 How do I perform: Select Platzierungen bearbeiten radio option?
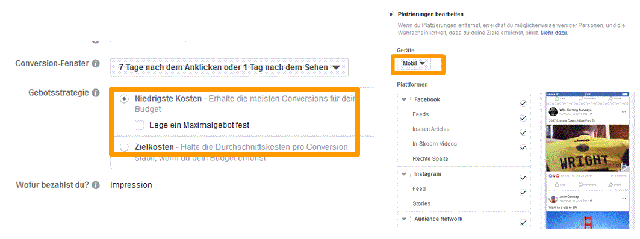pyautogui.click(x=391, y=14)
